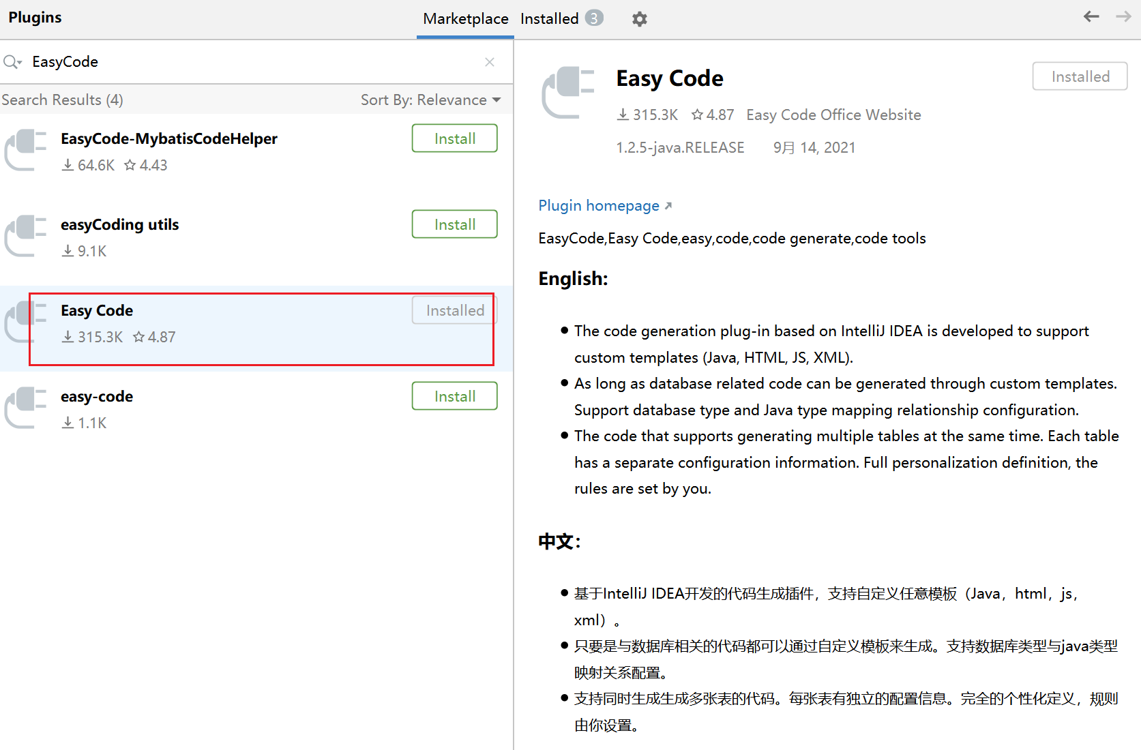The image size is (1141, 750).
Task: Click Installed plugins count badge 3
Action: (x=594, y=18)
